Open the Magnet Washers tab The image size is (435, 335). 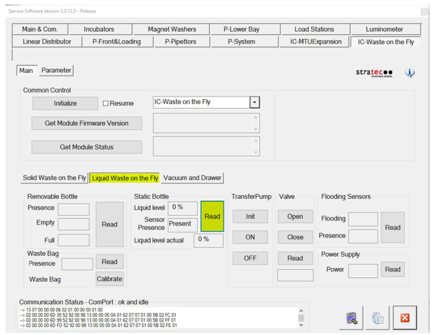[172, 29]
